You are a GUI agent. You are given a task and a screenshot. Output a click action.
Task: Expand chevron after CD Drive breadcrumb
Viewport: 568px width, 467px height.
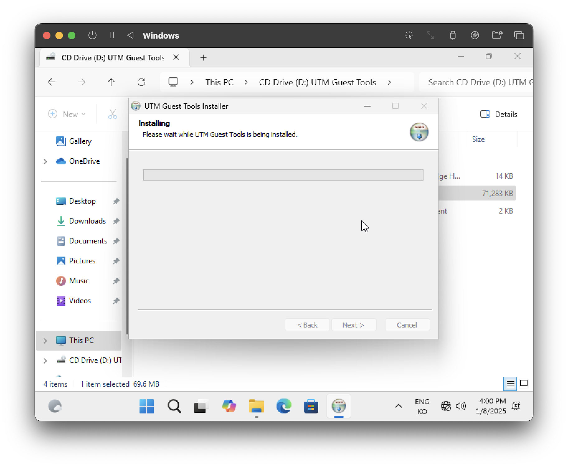[x=389, y=82]
